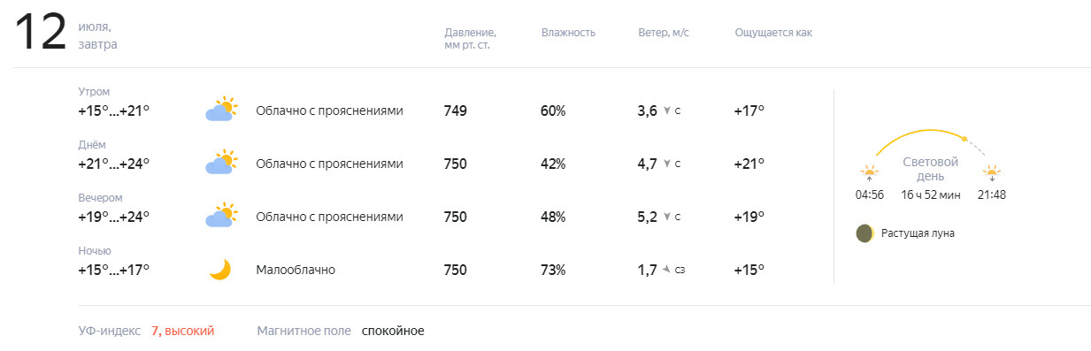1091x351 pixels.
Task: Click the daytime partly cloudy weather icon
Action: [x=220, y=163]
